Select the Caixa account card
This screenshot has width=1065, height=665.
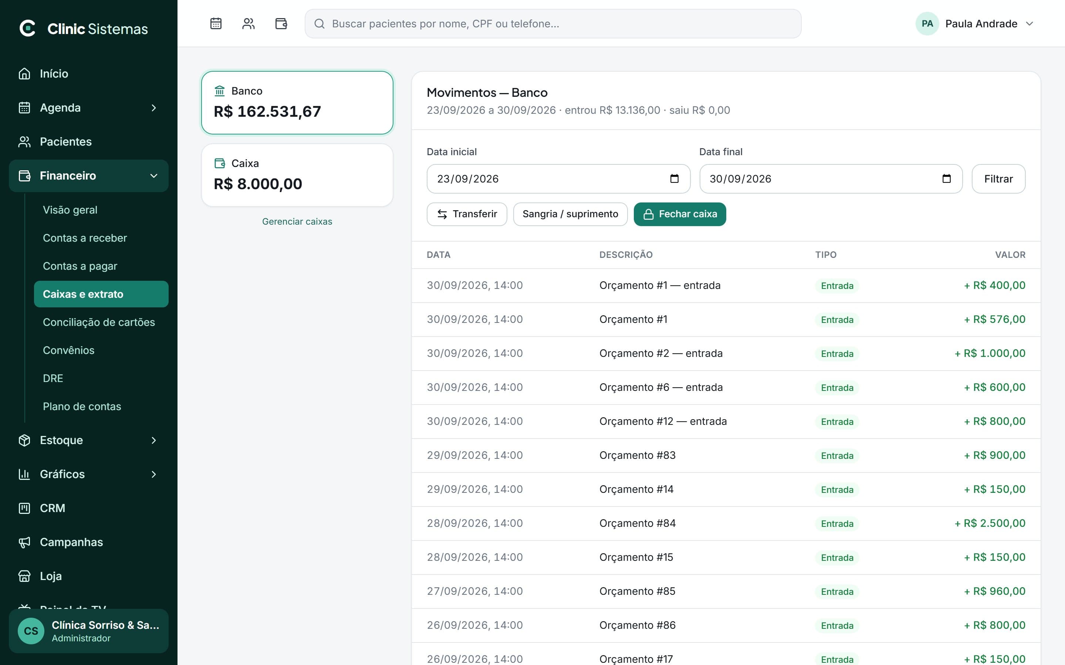click(x=297, y=175)
